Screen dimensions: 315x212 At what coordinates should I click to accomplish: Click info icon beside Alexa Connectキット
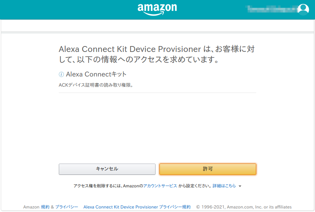pos(61,75)
